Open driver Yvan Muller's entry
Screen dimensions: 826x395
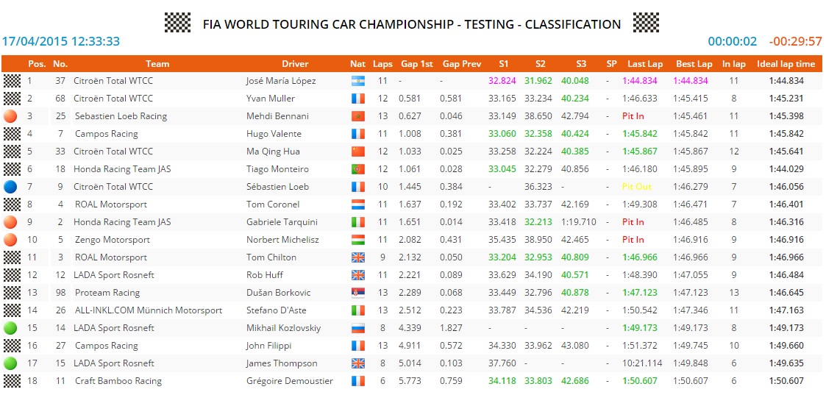(270, 99)
